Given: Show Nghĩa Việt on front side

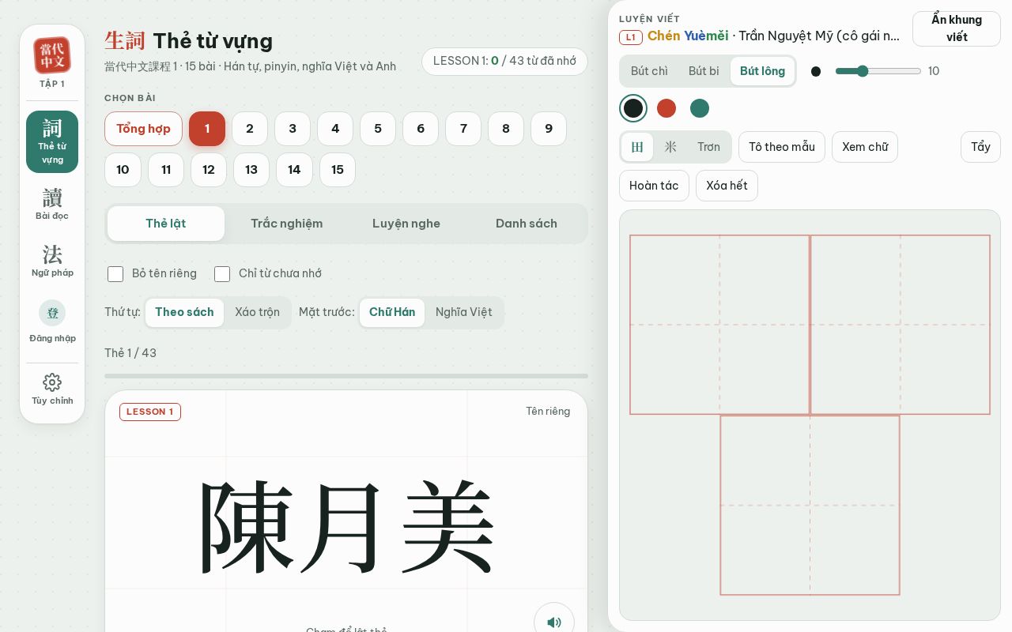Looking at the screenshot, I should (x=463, y=312).
